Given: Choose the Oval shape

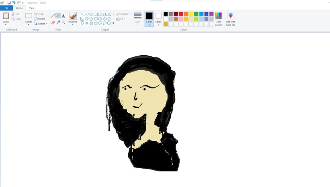Looking at the screenshot, I should pos(91,14).
